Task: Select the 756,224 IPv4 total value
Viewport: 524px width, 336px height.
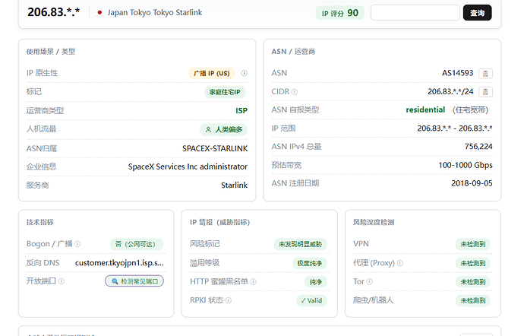Action: (x=478, y=147)
